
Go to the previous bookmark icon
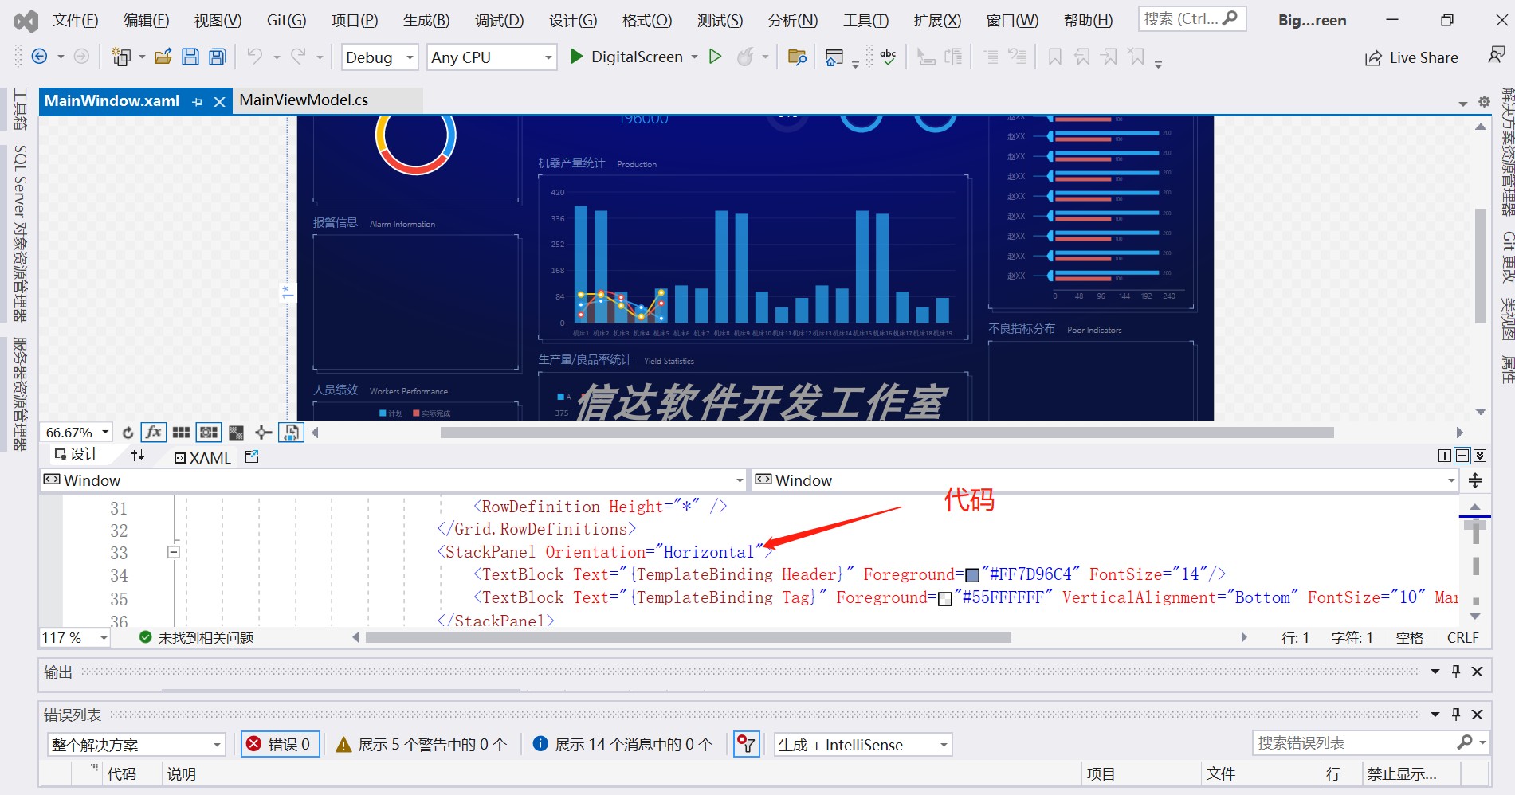[1081, 57]
